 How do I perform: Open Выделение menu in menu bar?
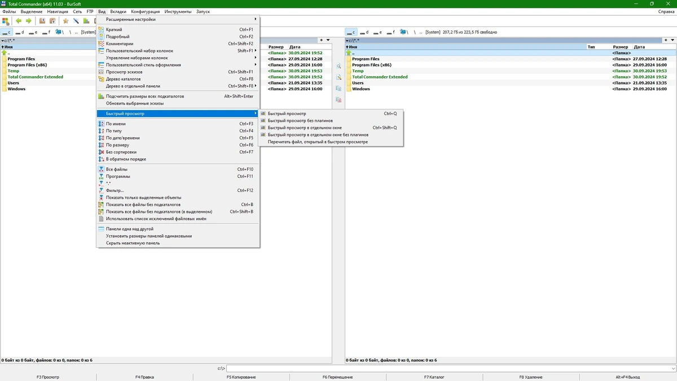click(32, 11)
